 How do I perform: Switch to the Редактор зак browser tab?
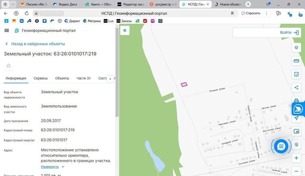pyautogui.click(x=131, y=4)
